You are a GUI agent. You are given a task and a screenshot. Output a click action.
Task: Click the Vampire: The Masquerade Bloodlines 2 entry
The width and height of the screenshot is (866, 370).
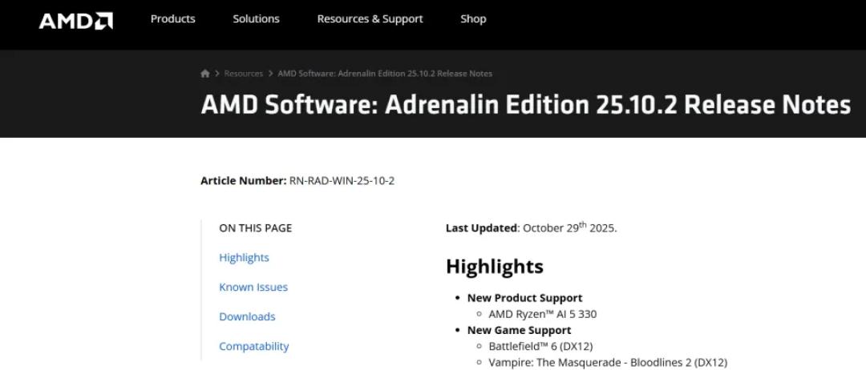[x=608, y=363]
